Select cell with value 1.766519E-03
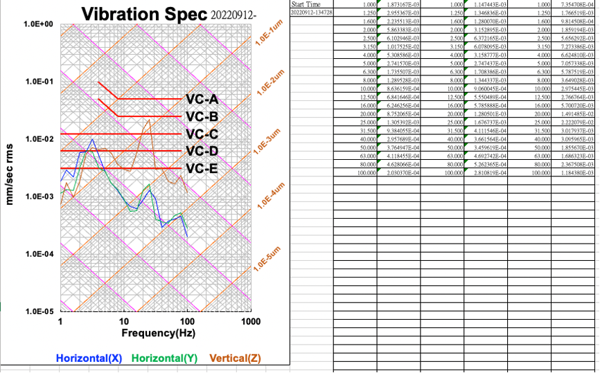Image resolution: width=600 pixels, height=373 pixels. [573, 12]
